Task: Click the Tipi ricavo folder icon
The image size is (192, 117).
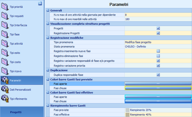Action: tap(5, 71)
